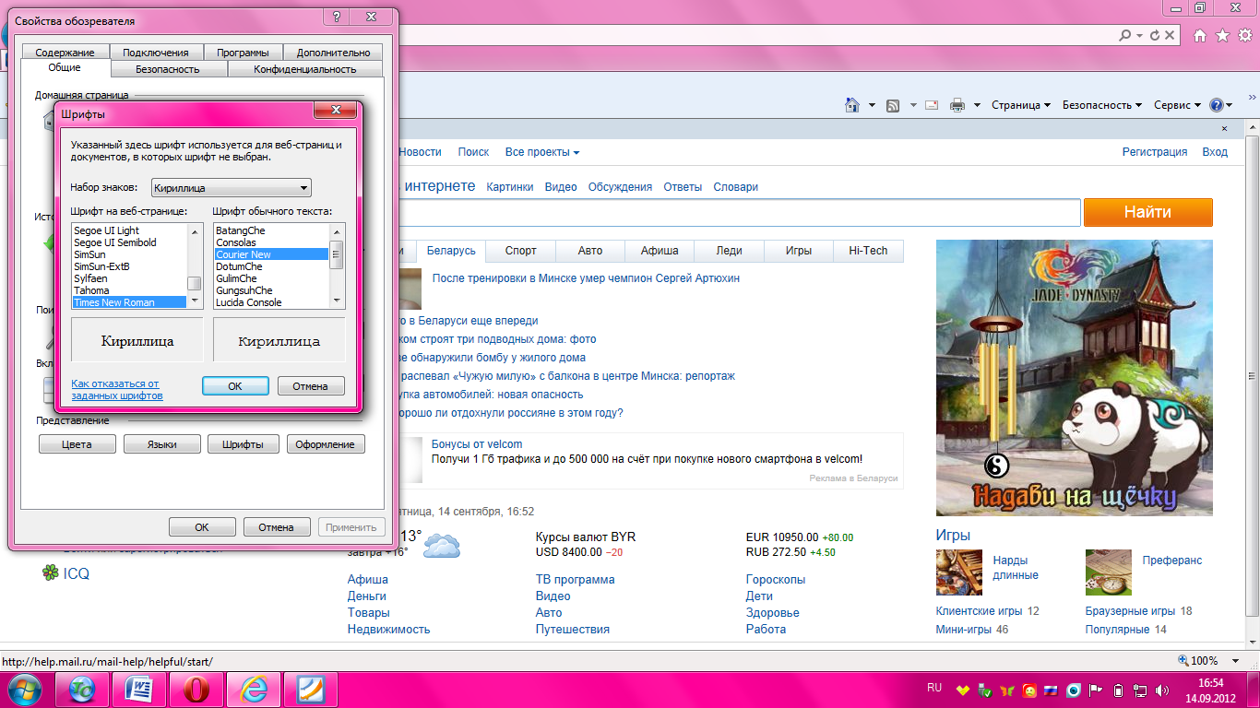Click the network tray icon
Viewport: 1260px width, 708px height.
[x=1141, y=690]
